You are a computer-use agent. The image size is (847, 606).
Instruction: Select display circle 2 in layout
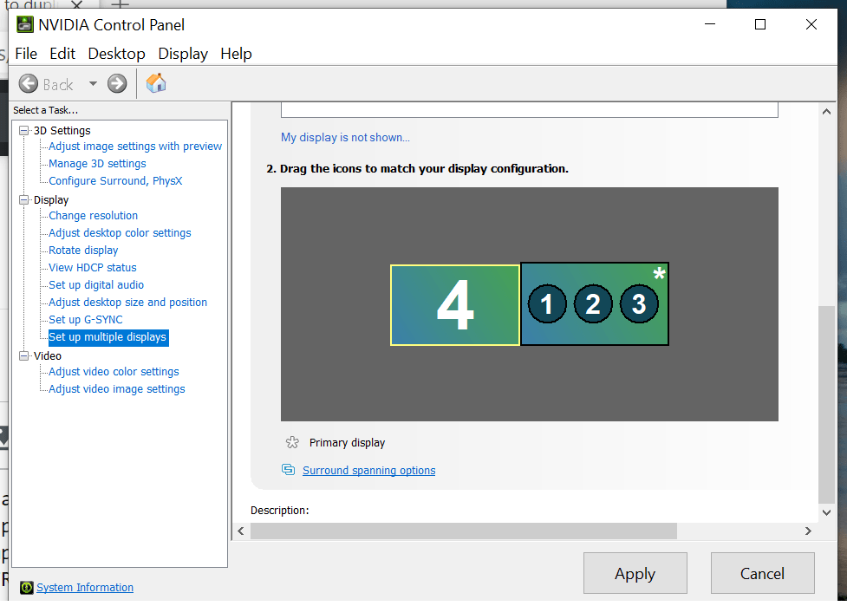tap(593, 304)
